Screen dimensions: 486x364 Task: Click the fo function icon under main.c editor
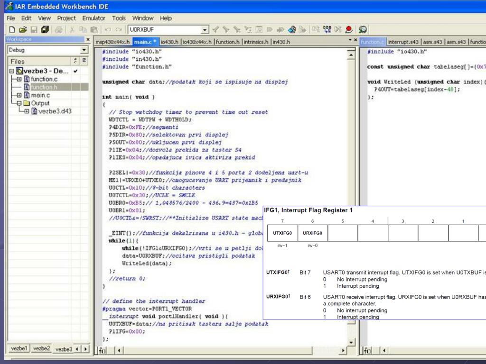(102, 350)
